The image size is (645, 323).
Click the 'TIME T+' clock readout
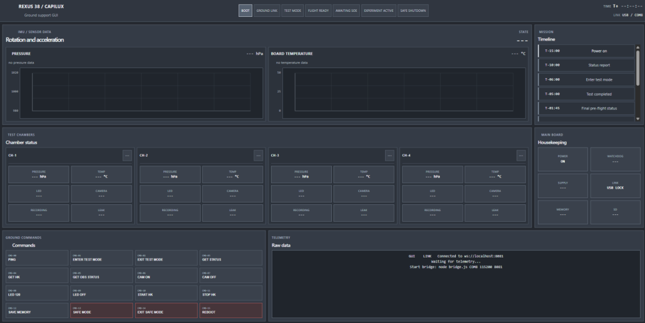(623, 6)
